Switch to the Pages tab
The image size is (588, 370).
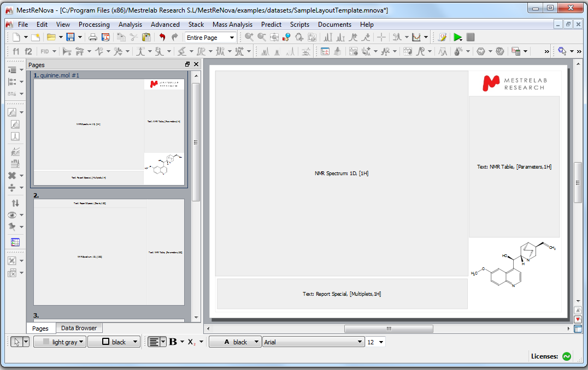pos(40,329)
